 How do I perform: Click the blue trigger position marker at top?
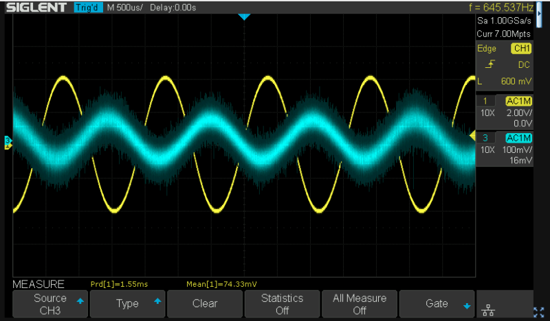pos(243,16)
